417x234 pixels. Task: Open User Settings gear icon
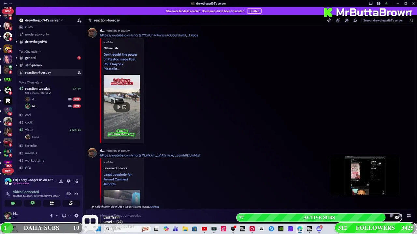coord(76,215)
